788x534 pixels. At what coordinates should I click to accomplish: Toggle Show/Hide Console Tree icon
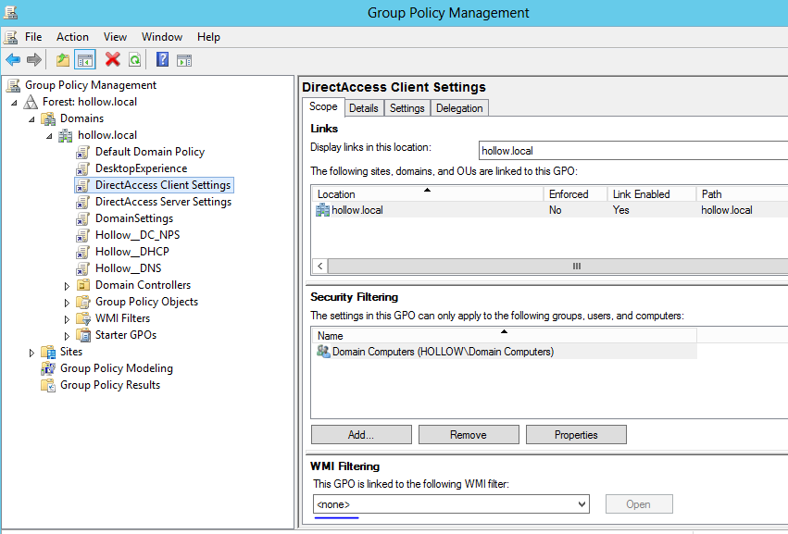pyautogui.click(x=84, y=60)
